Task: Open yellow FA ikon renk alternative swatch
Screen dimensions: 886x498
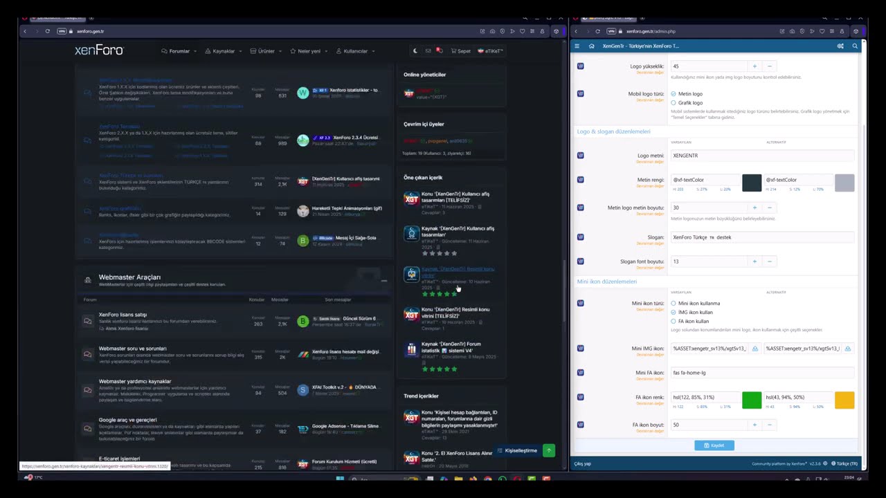Action: [844, 400]
